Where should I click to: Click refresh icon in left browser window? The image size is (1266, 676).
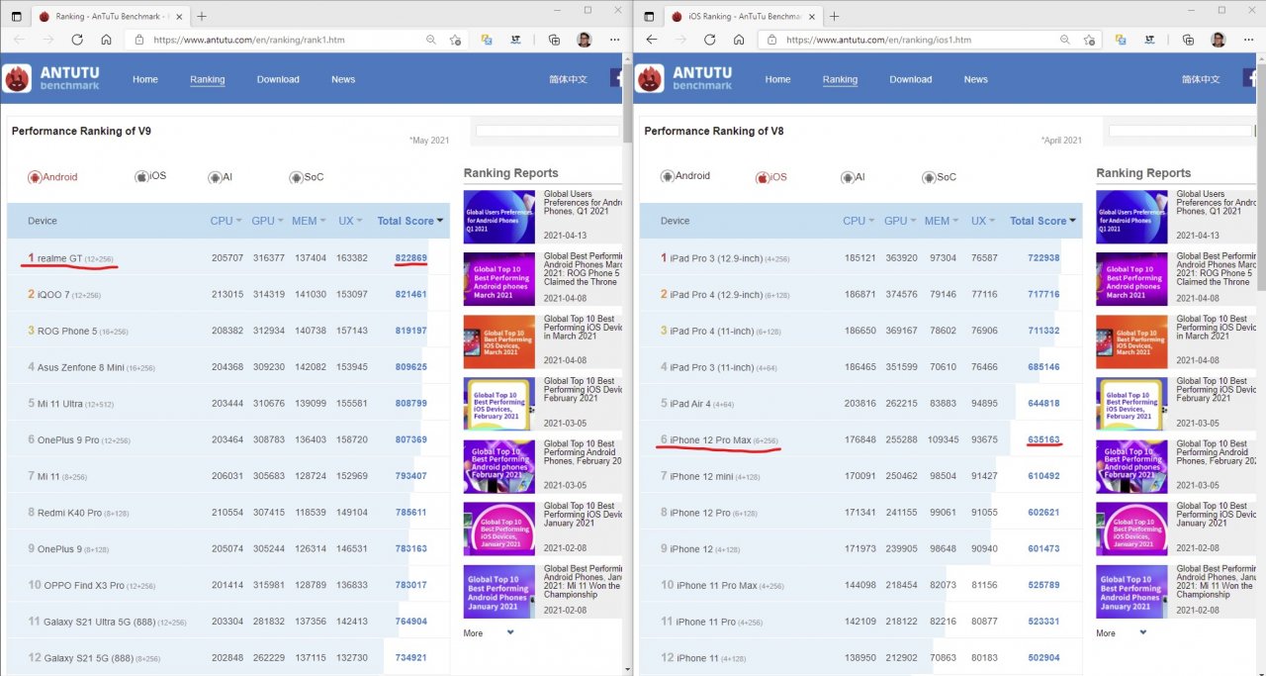point(77,40)
